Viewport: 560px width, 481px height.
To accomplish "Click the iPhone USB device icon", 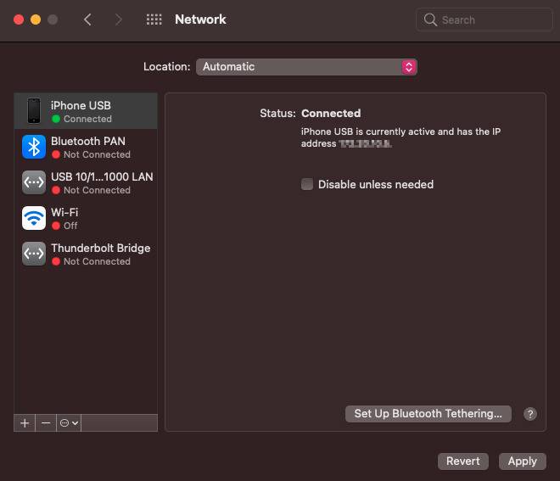I will (x=34, y=111).
